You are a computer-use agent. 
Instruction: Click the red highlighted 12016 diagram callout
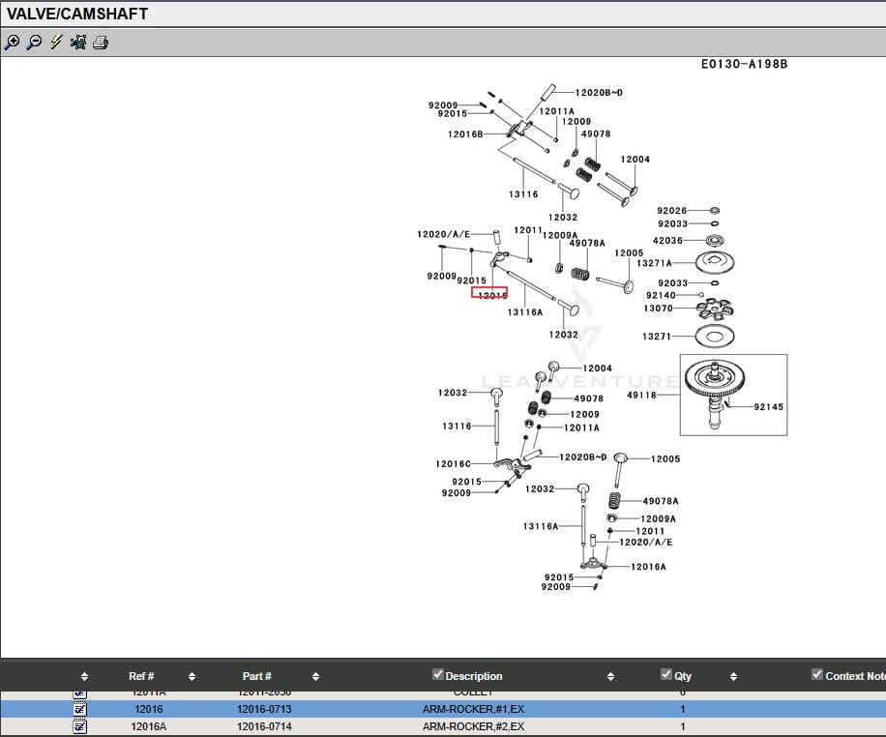(489, 293)
